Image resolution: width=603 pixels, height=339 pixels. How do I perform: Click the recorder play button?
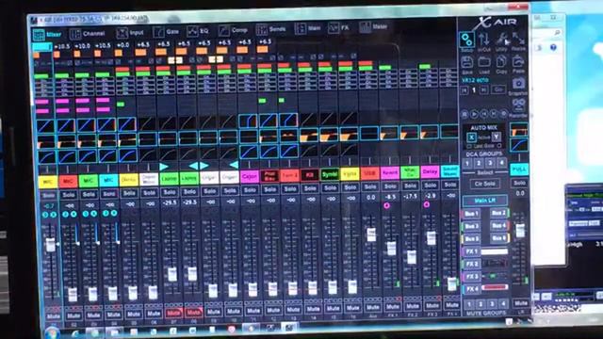coord(474,114)
